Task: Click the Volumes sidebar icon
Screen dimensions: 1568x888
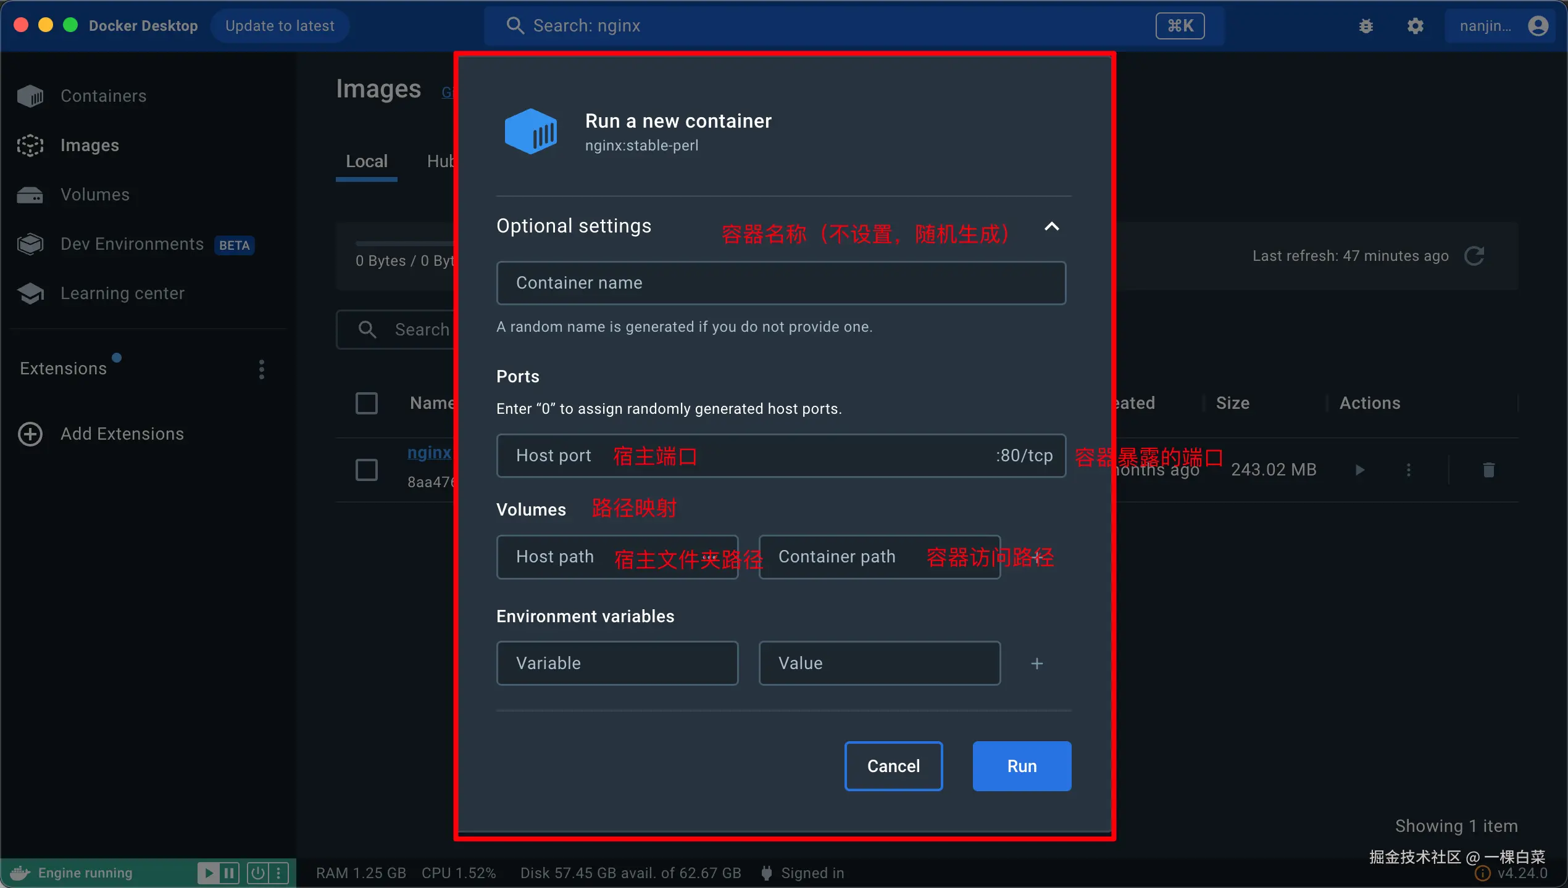Action: pos(30,195)
